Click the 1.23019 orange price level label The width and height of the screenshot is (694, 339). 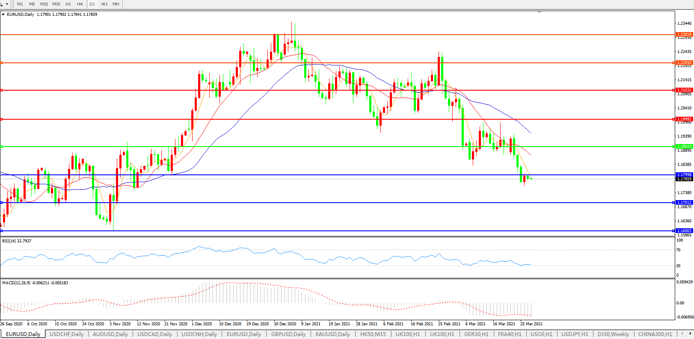coord(684,35)
